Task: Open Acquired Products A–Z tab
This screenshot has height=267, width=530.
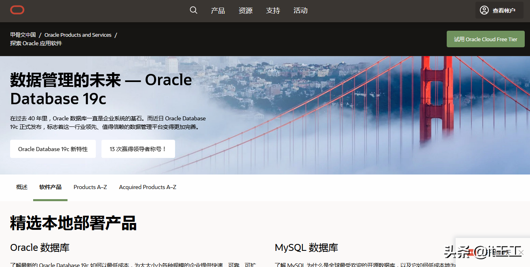Action: click(x=148, y=187)
